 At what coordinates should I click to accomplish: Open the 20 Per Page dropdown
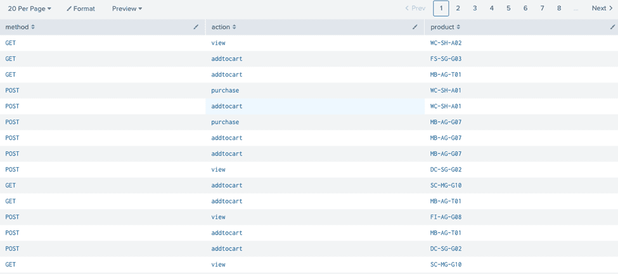click(30, 8)
